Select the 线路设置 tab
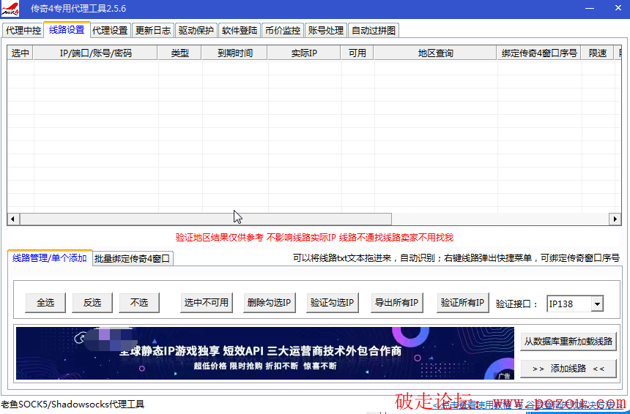The height and width of the screenshot is (414, 630). pyautogui.click(x=67, y=30)
